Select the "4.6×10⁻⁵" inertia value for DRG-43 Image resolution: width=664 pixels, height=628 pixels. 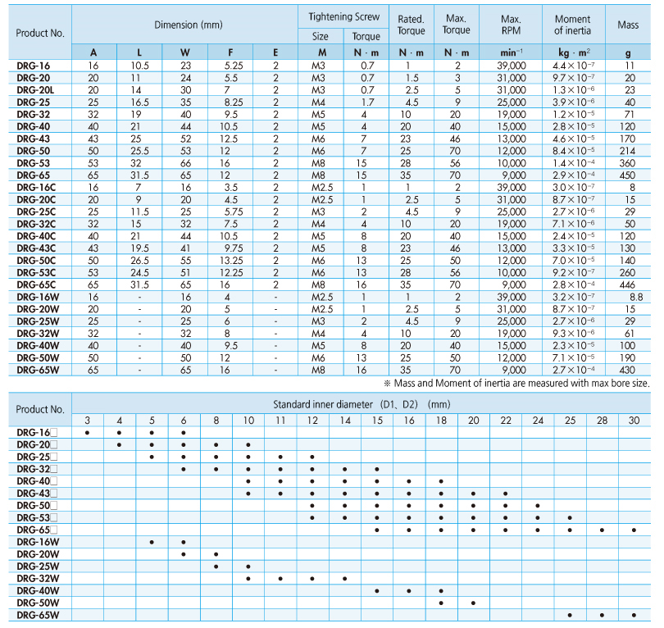click(x=574, y=139)
